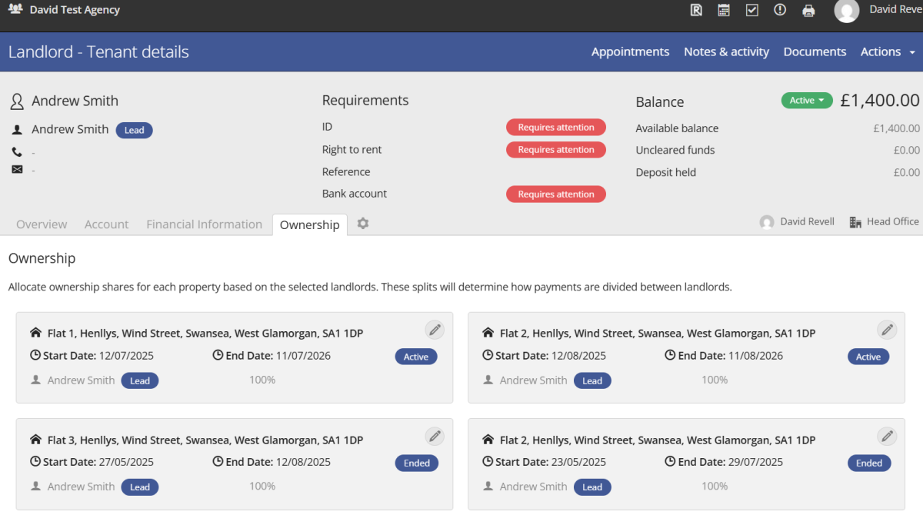Screen dimensions: 923x518
Task: Click David Revell's profile avatar in the top bar
Action: [847, 12]
